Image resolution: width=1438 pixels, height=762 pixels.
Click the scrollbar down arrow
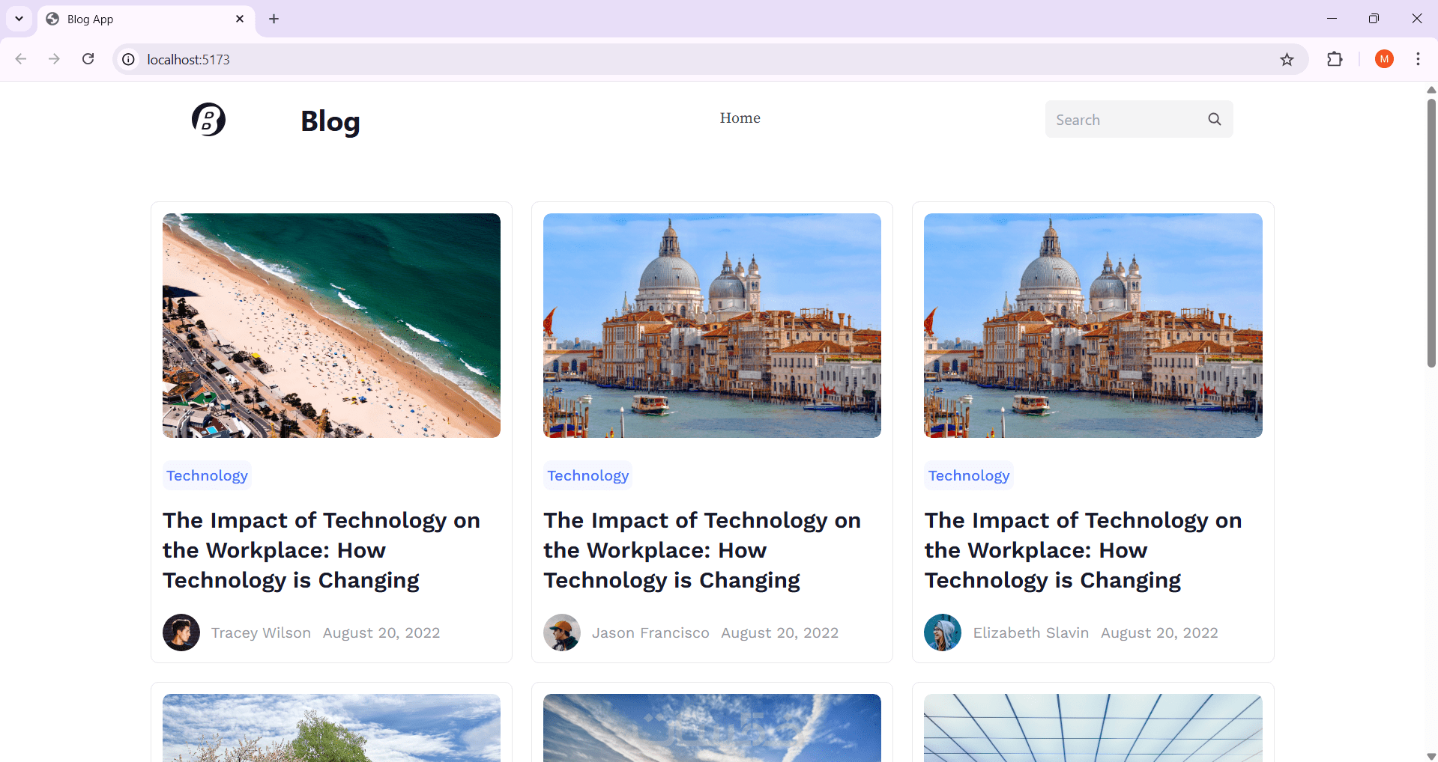pos(1431,756)
